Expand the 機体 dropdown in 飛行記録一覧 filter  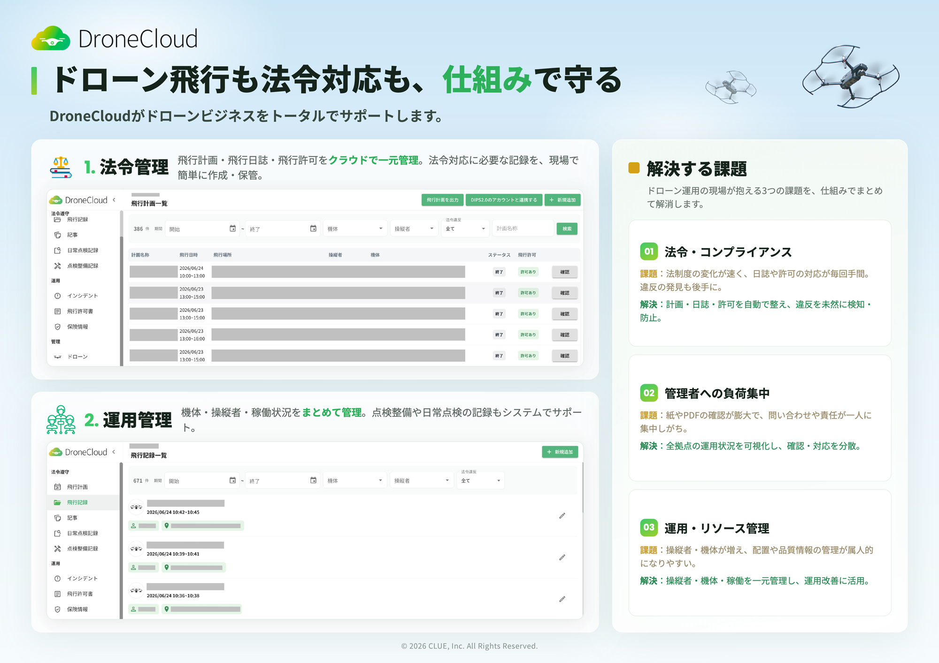point(355,480)
